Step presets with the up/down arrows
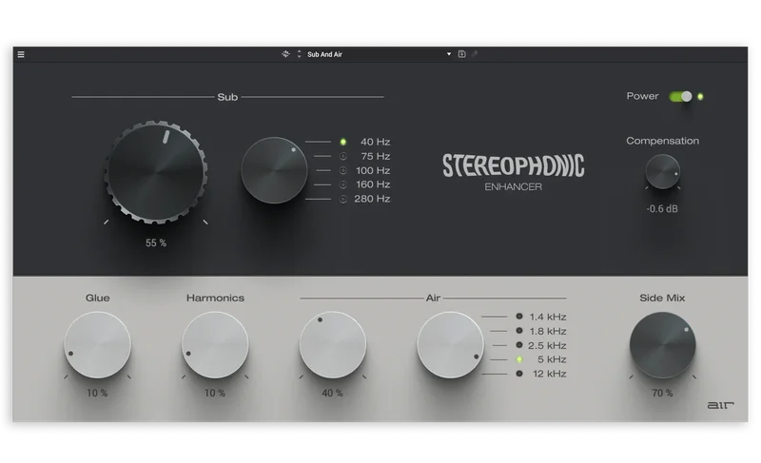Screen dimensions: 761x463 [299, 54]
